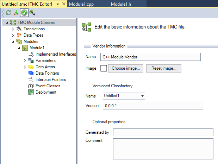The height and width of the screenshot is (164, 218).
Task: Select the Module1 tree item
Action: point(37,48)
